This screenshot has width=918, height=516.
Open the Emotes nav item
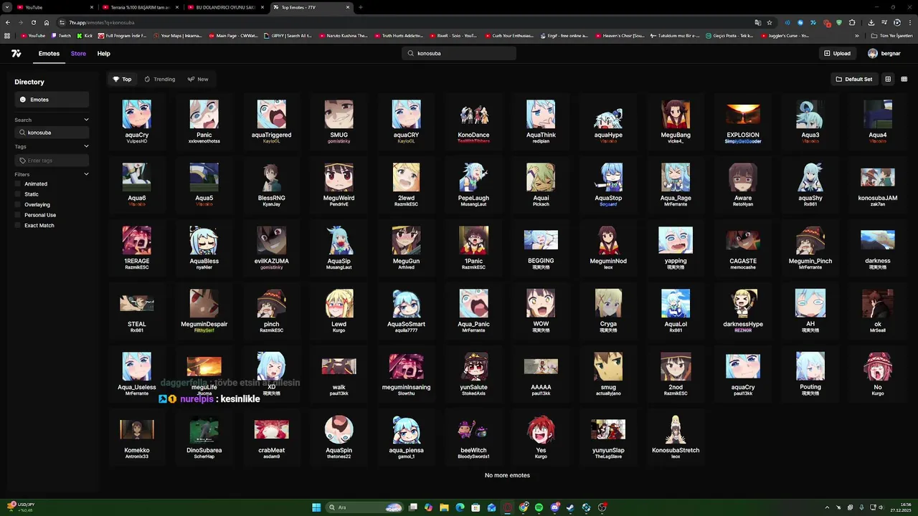[x=49, y=54]
